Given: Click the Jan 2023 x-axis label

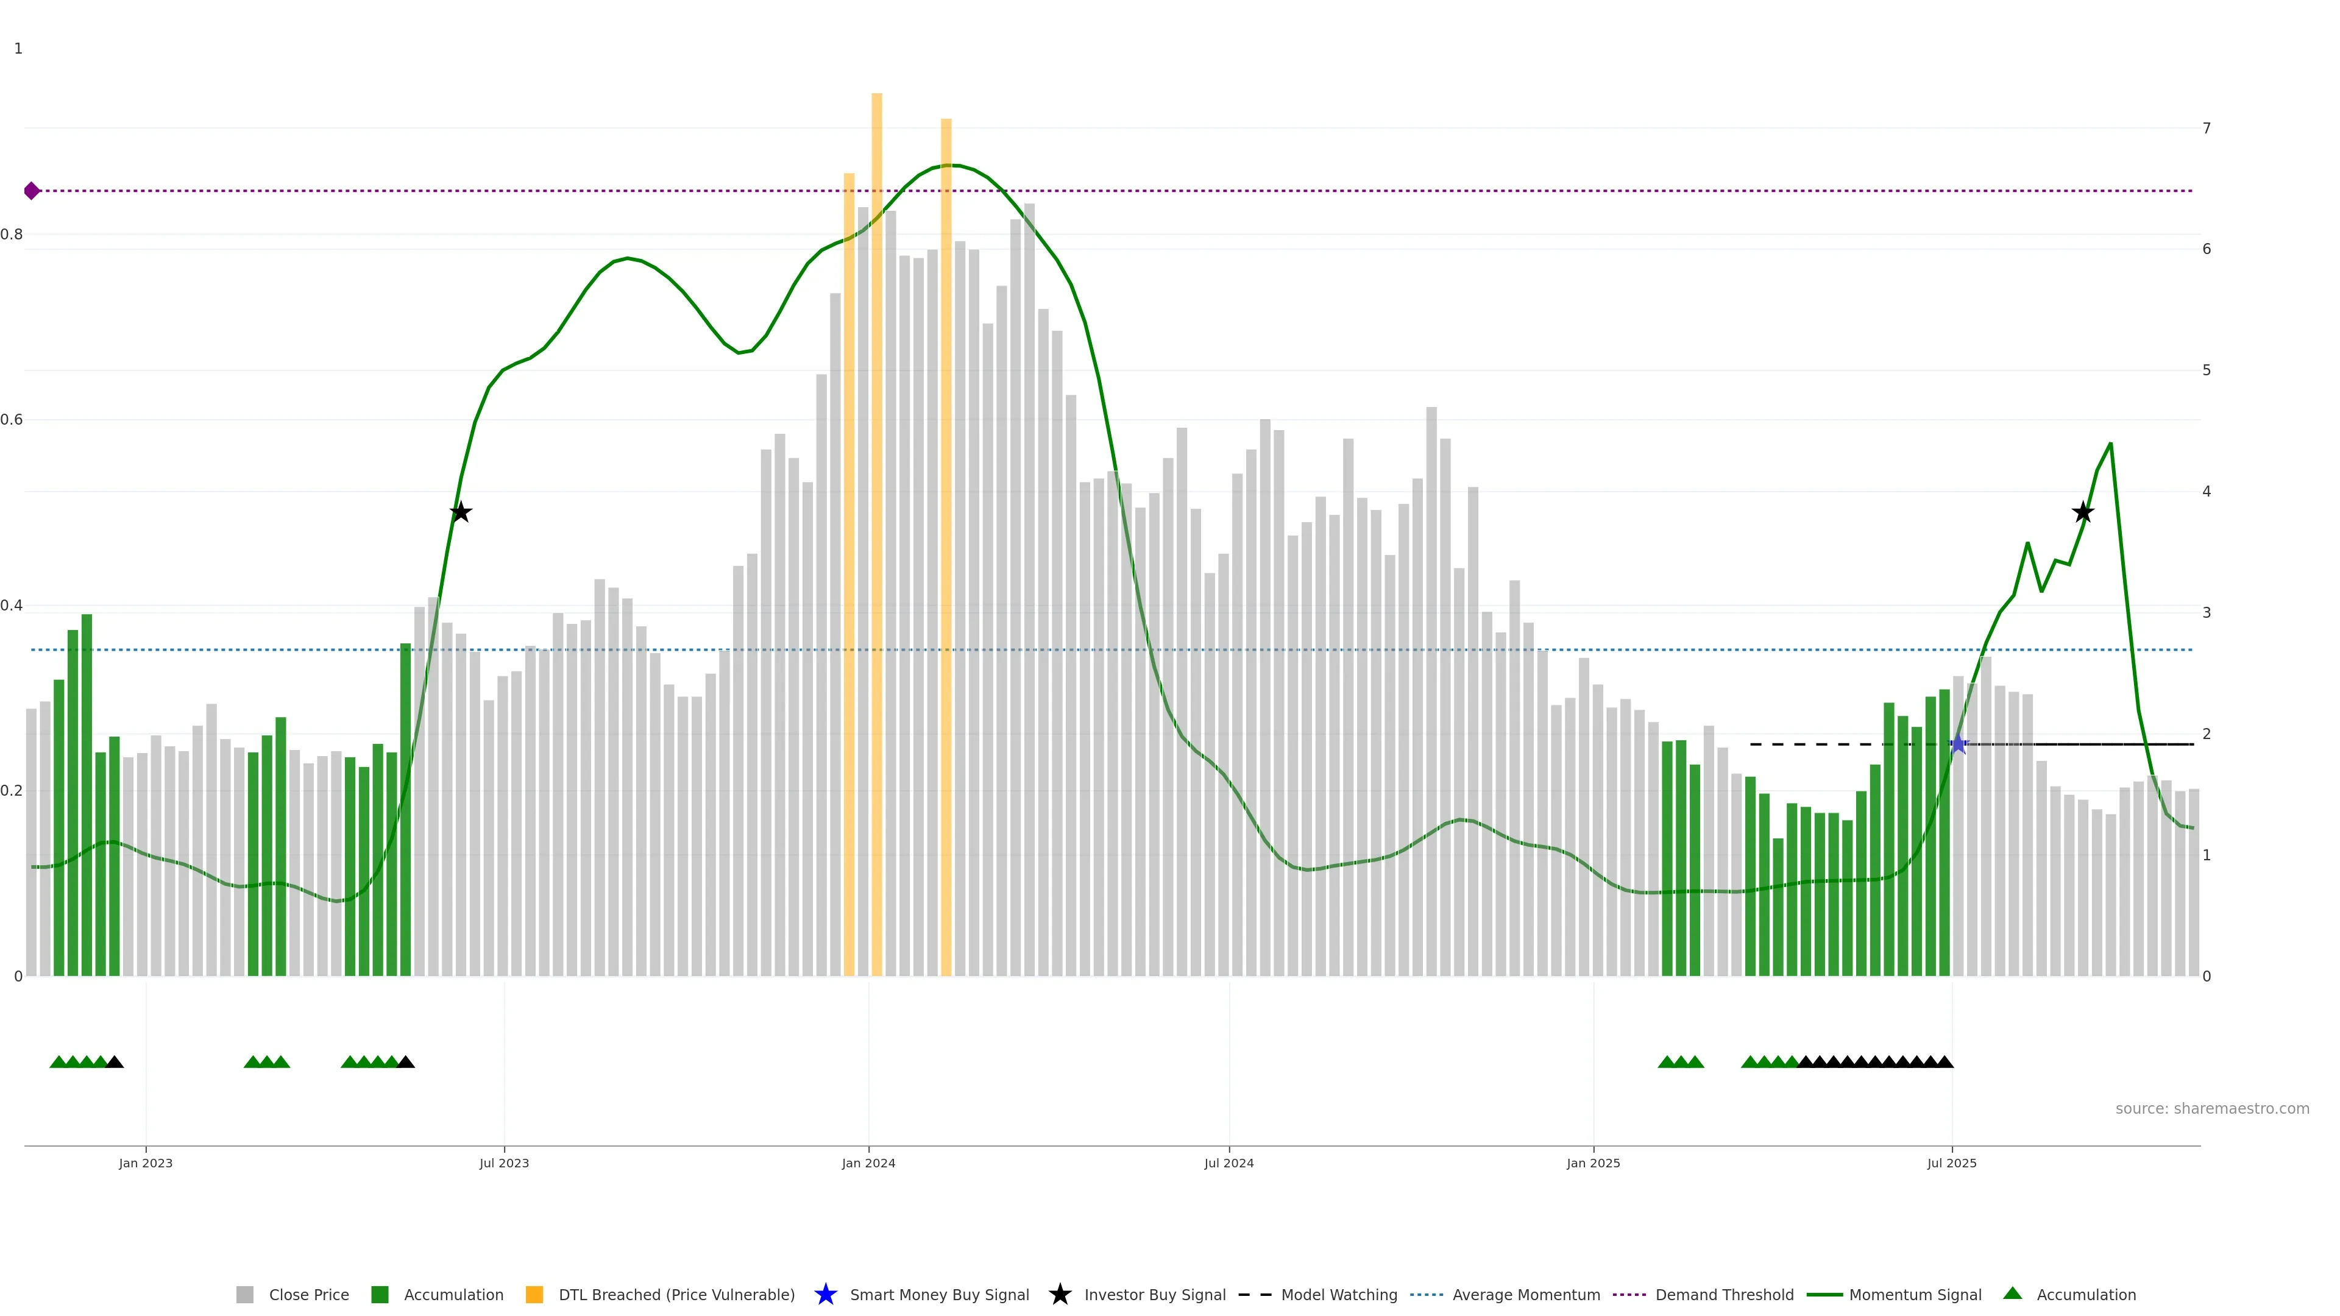Looking at the screenshot, I should 146,1164.
